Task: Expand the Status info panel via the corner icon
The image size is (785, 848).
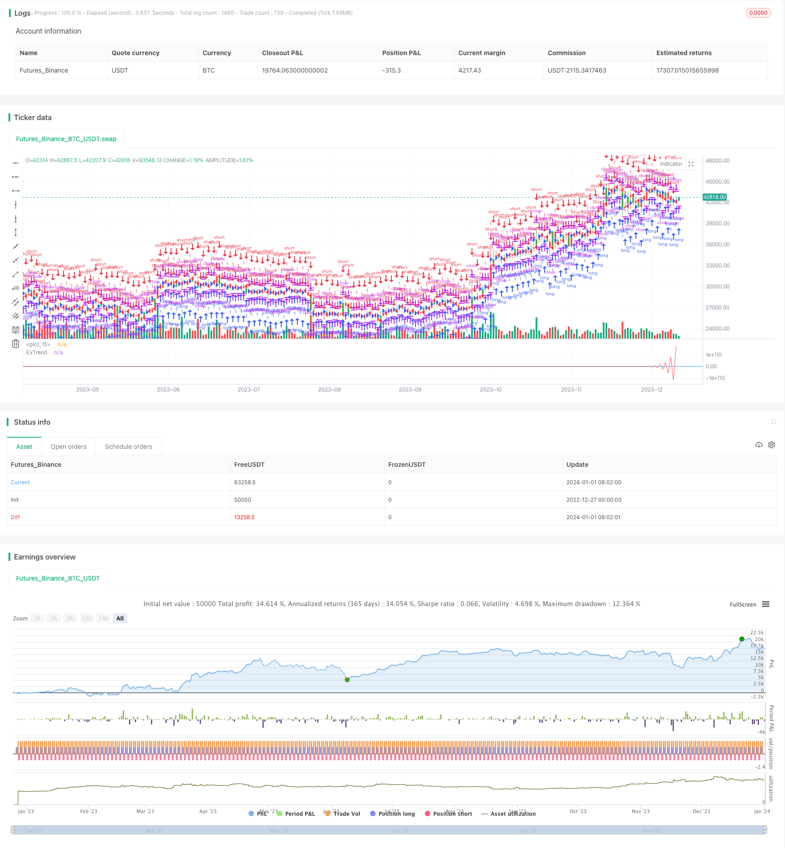Action: tap(773, 422)
